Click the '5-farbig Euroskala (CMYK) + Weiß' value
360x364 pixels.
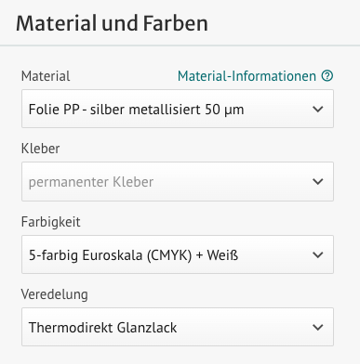(x=133, y=255)
